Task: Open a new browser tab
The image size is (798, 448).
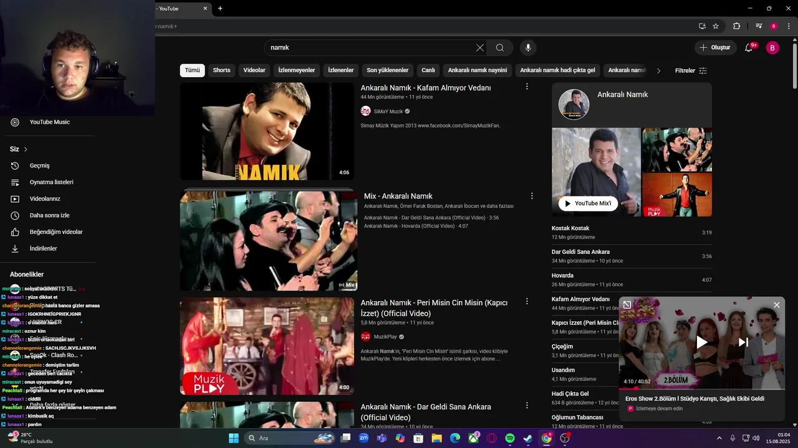Action: [220, 9]
